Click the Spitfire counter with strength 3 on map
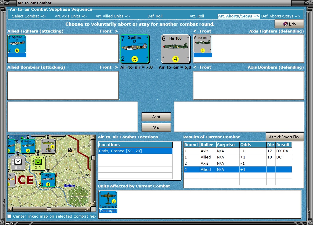 [28, 146]
